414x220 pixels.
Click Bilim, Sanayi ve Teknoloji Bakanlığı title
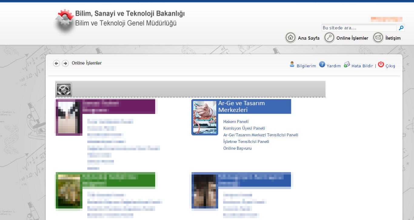tap(130, 14)
